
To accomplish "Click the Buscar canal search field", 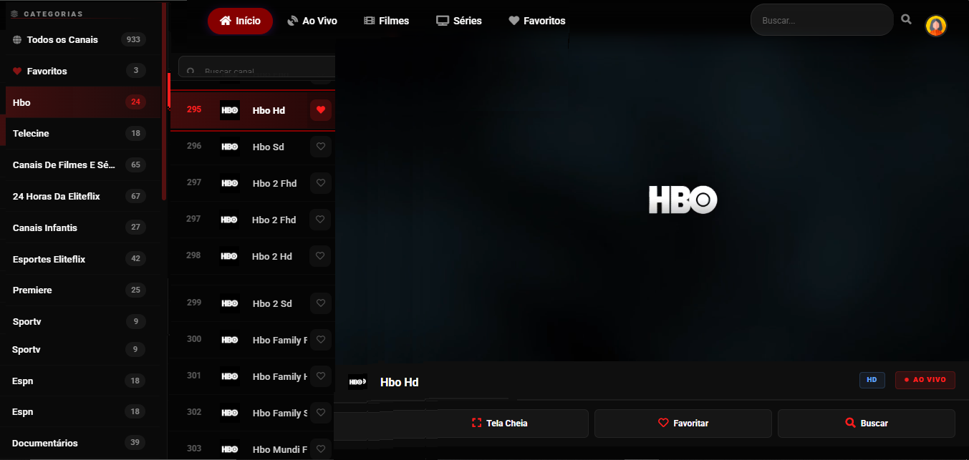I will pos(257,67).
